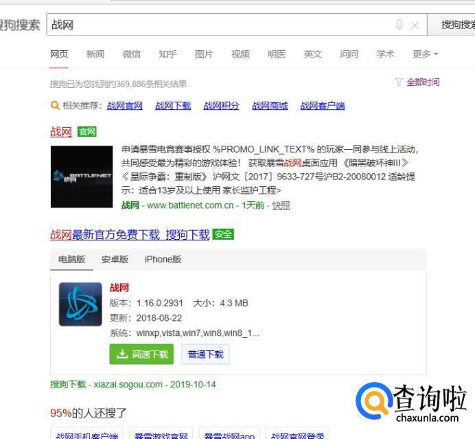
Task: Open the Battlenet black thumbnail image
Action: tap(82, 177)
